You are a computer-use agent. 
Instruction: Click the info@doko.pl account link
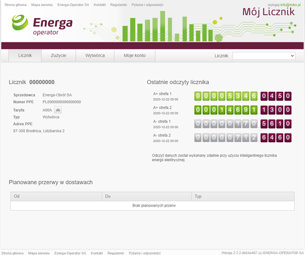coord(290,5)
